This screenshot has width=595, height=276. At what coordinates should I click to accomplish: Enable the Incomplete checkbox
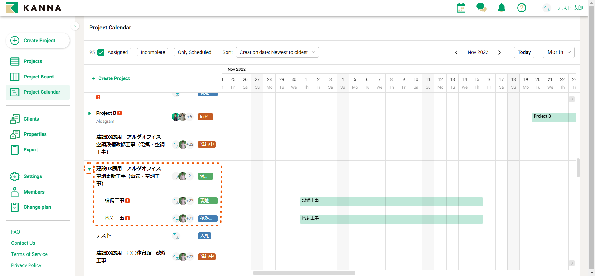(134, 52)
